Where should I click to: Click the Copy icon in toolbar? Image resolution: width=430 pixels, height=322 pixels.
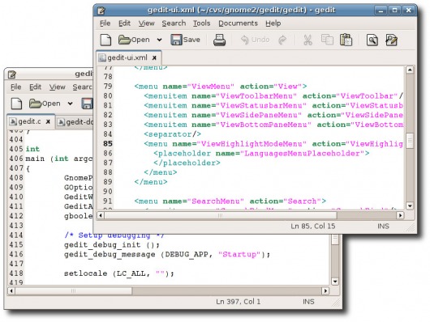point(327,40)
